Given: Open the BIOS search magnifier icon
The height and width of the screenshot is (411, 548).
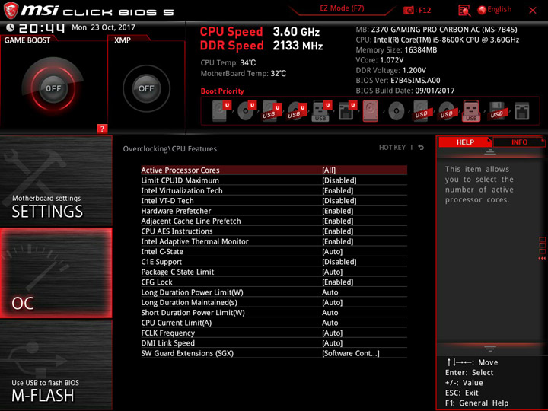Looking at the screenshot, I should (x=464, y=11).
